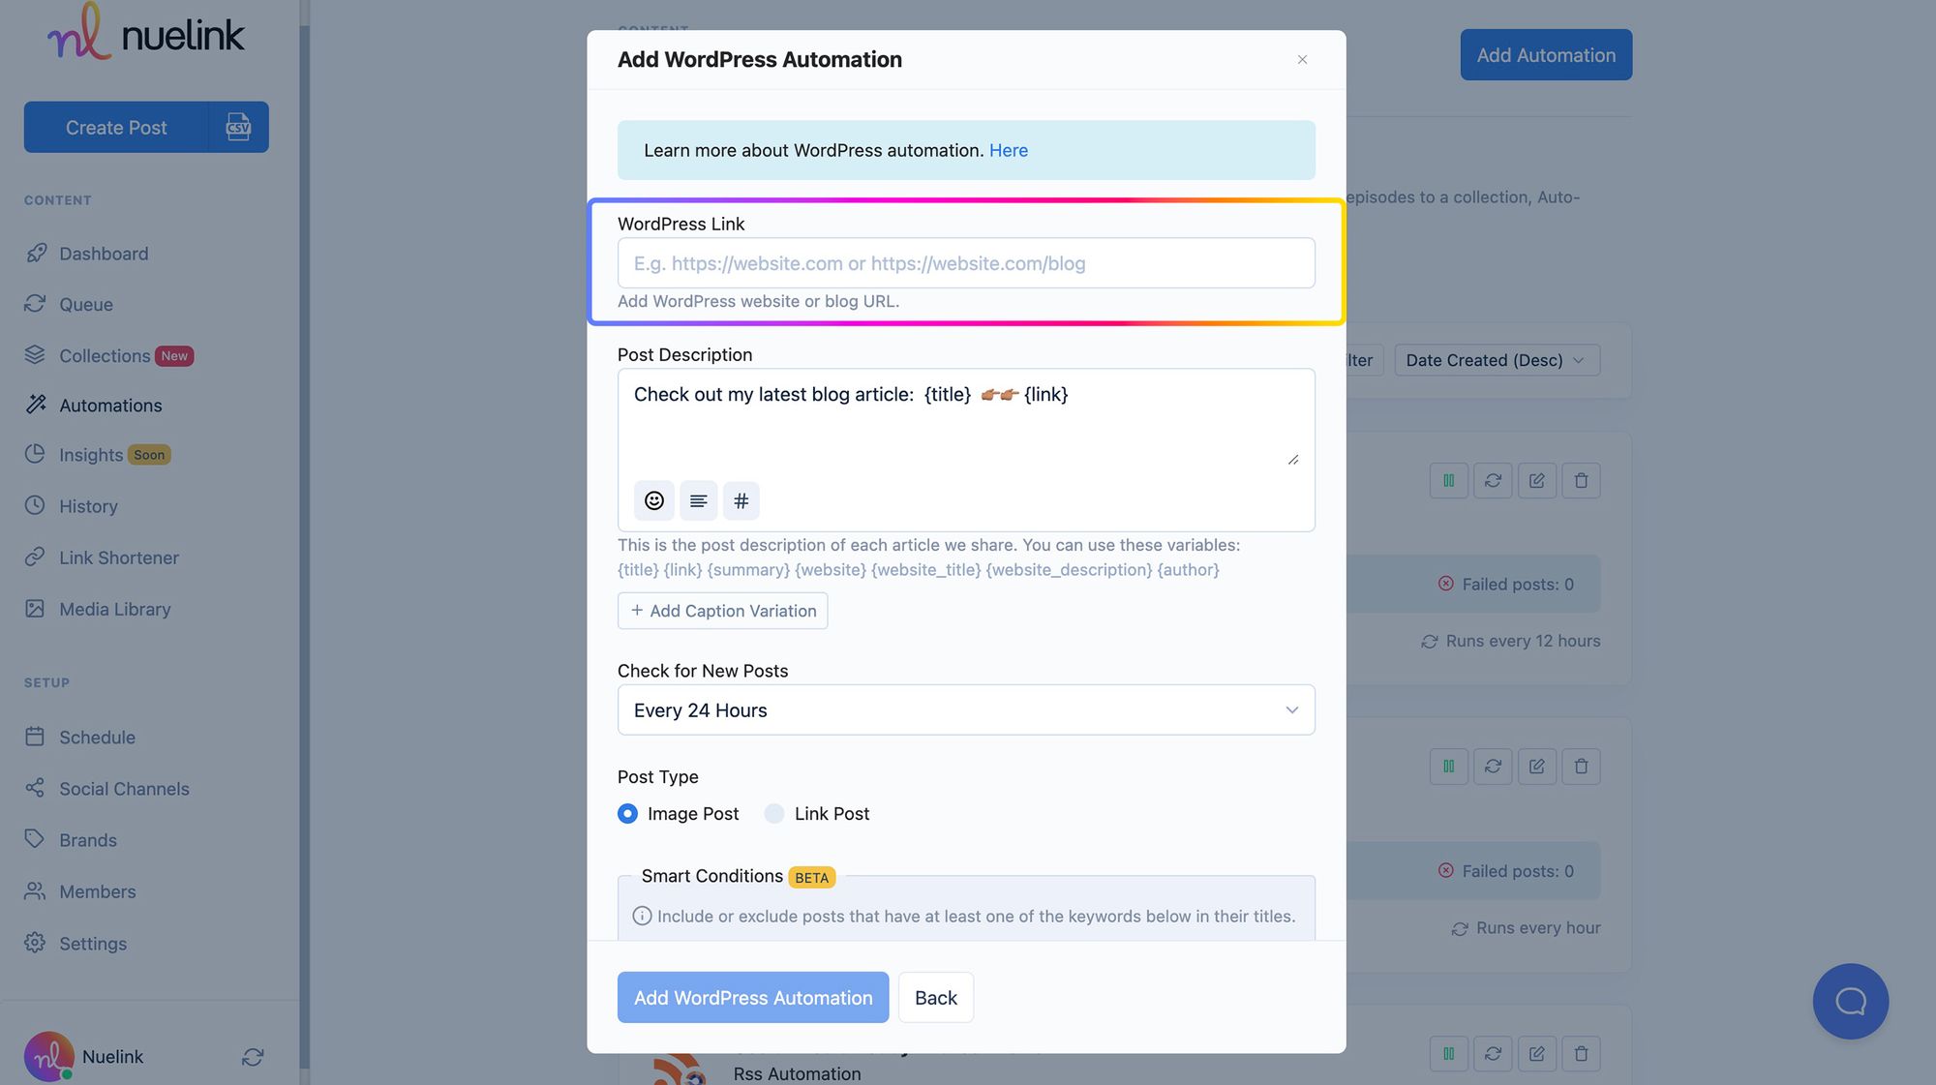Click the trash icon on the Rss Automation row

click(x=1581, y=1053)
